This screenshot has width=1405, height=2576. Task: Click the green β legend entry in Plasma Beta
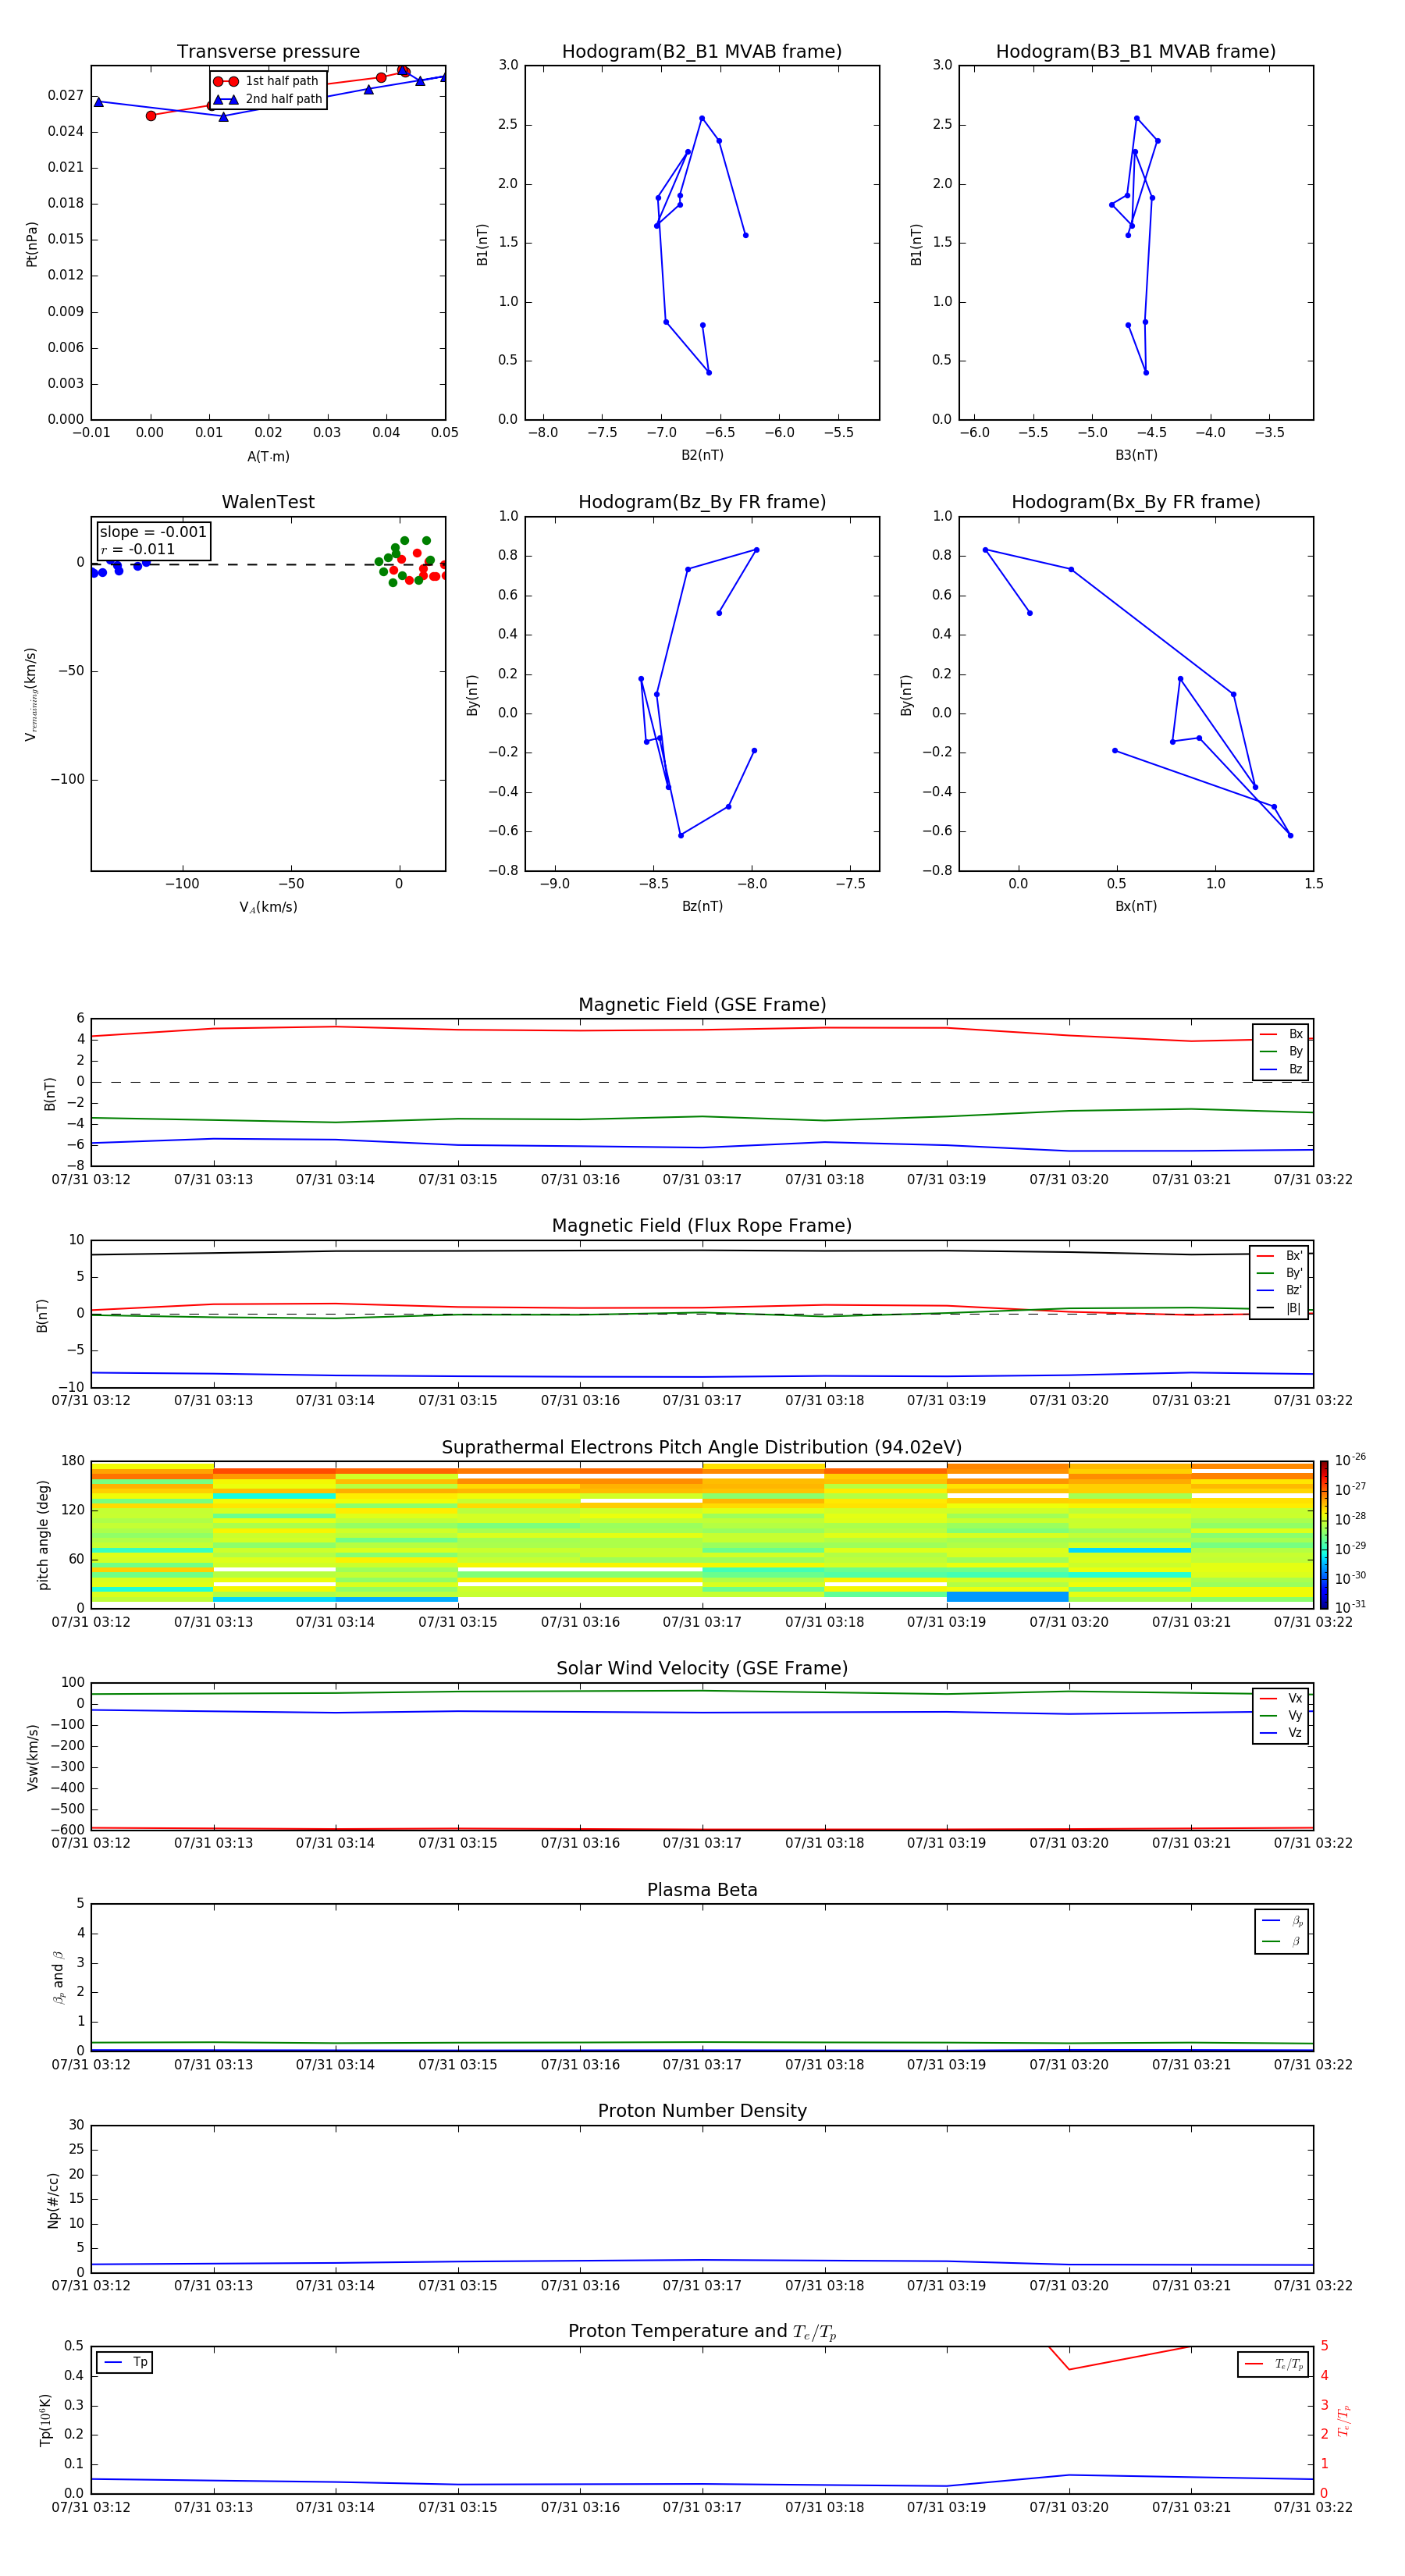(1281, 1941)
